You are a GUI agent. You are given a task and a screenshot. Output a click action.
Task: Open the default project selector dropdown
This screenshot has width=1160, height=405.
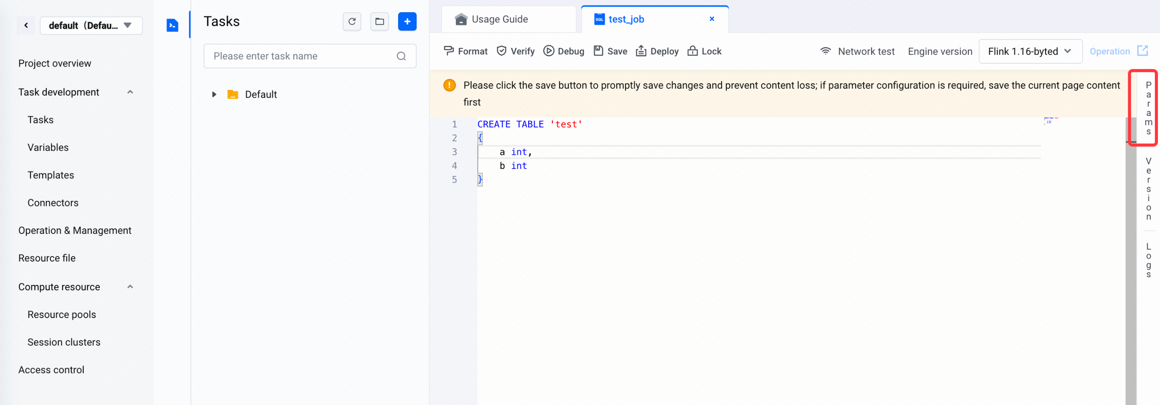click(x=91, y=25)
